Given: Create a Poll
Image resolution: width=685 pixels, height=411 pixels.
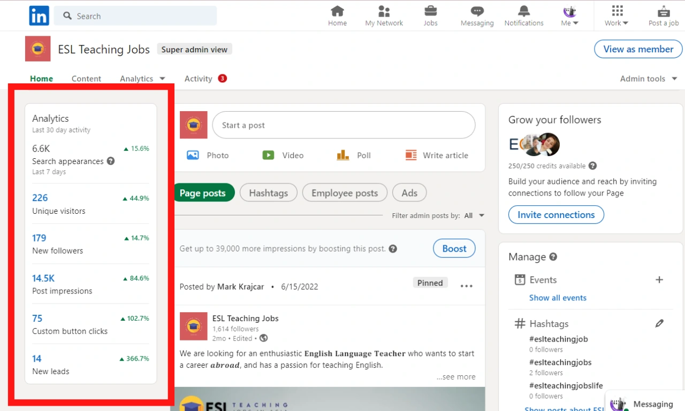Looking at the screenshot, I should (354, 155).
